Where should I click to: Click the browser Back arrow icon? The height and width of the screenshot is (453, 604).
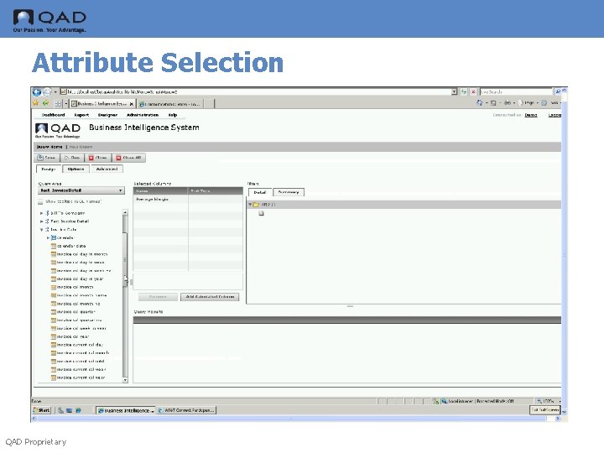tap(37, 92)
